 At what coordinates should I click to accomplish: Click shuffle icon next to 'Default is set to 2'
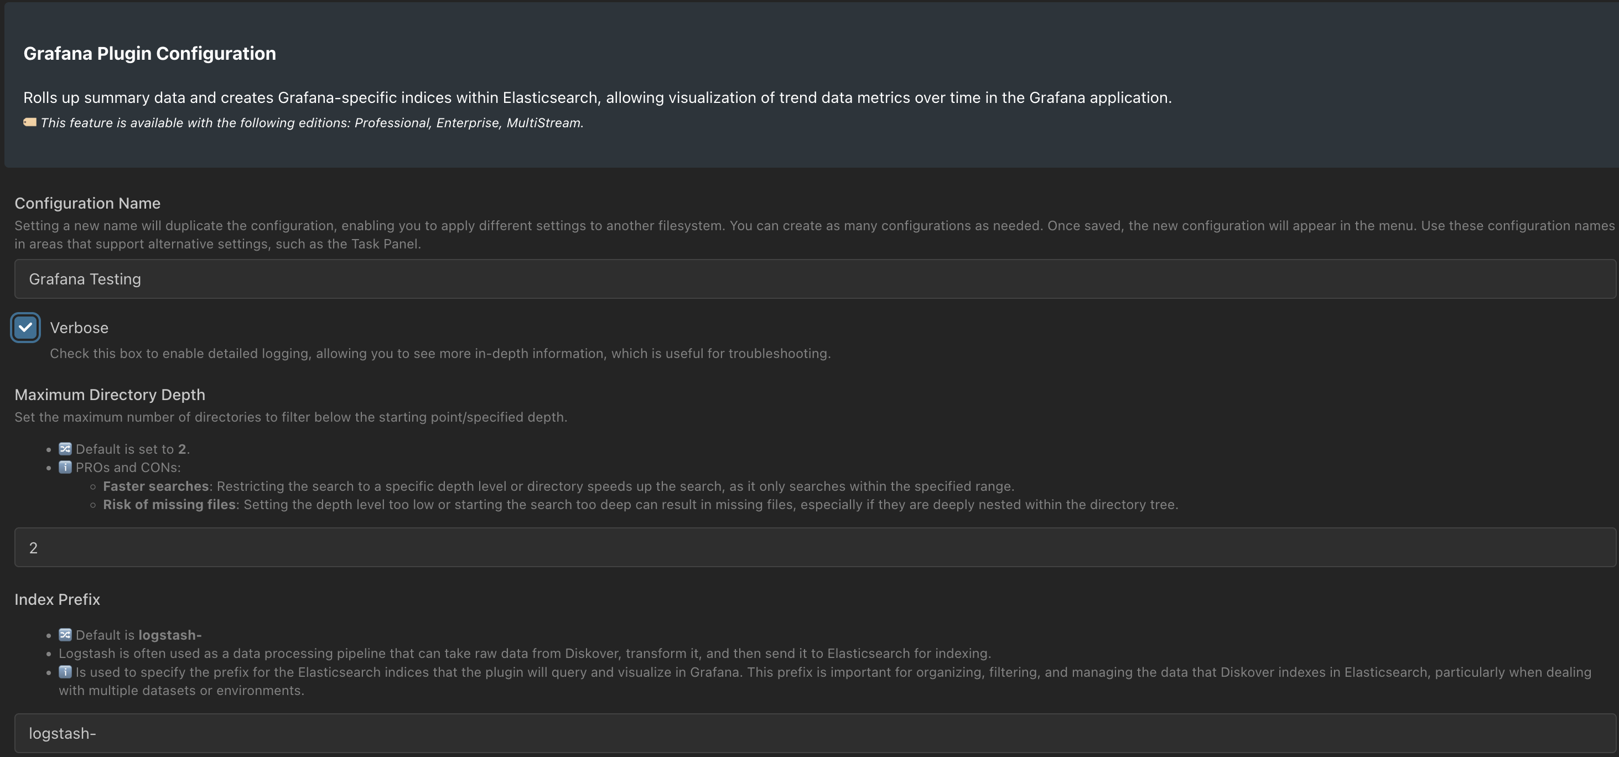(65, 449)
